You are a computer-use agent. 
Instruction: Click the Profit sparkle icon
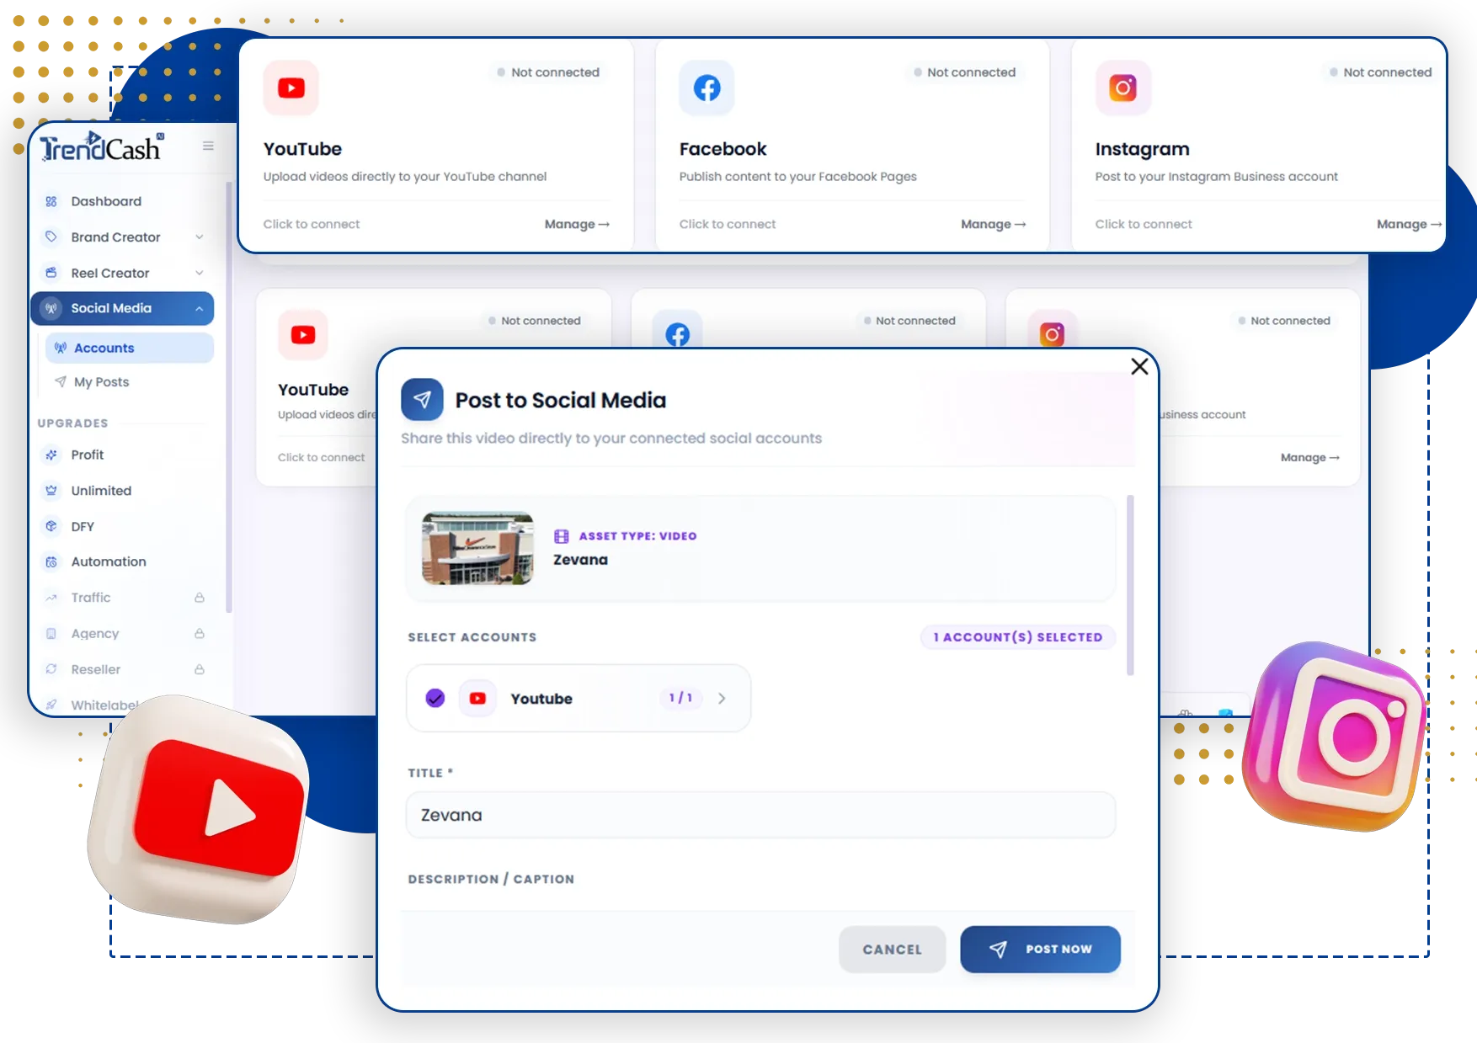pyautogui.click(x=51, y=455)
